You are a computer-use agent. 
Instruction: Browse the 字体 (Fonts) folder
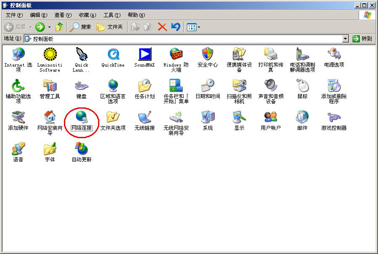pyautogui.click(x=50, y=150)
